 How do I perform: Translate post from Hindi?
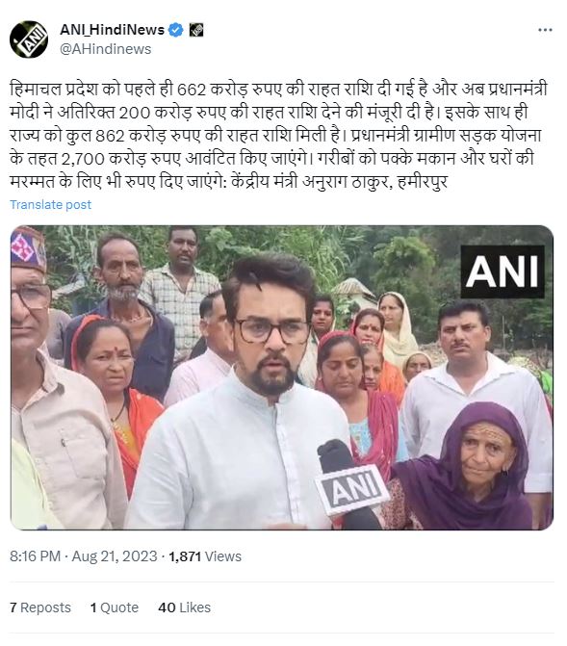(51, 205)
